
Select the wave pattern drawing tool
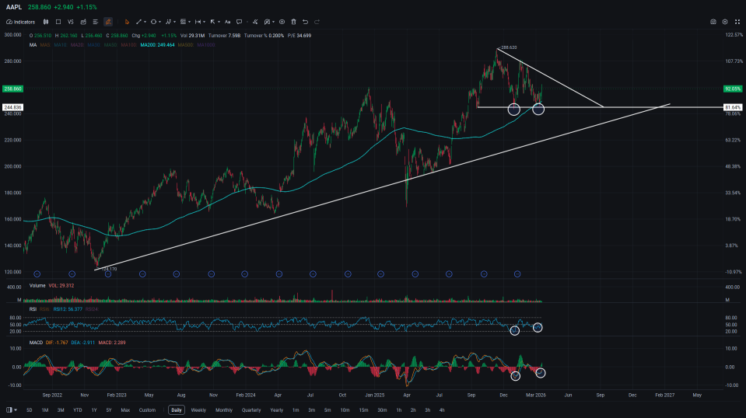coord(168,22)
